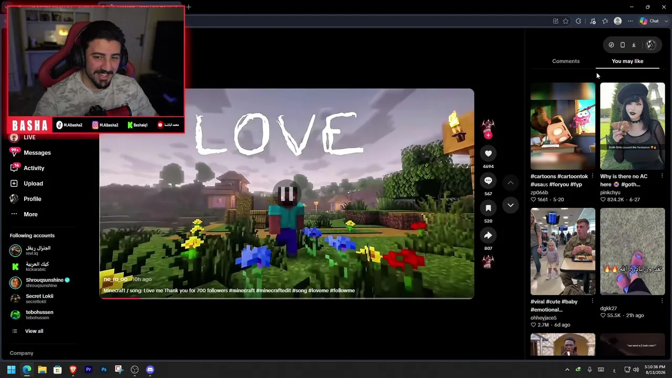
Task: Open Upload in the sidebar
Action: (x=33, y=183)
